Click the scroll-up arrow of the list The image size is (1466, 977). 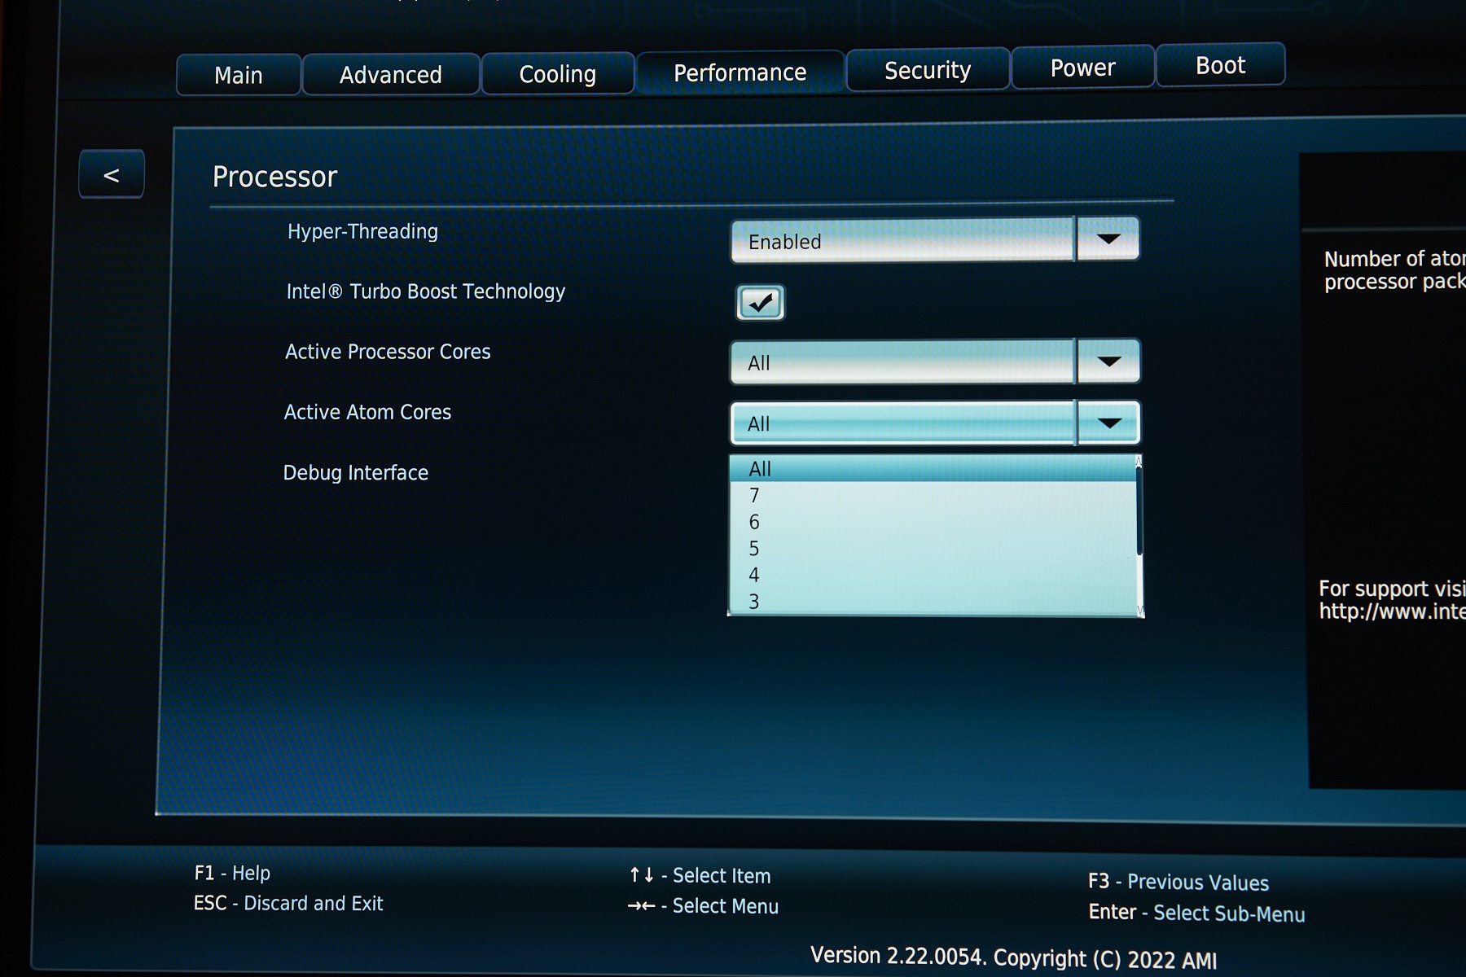(1139, 462)
